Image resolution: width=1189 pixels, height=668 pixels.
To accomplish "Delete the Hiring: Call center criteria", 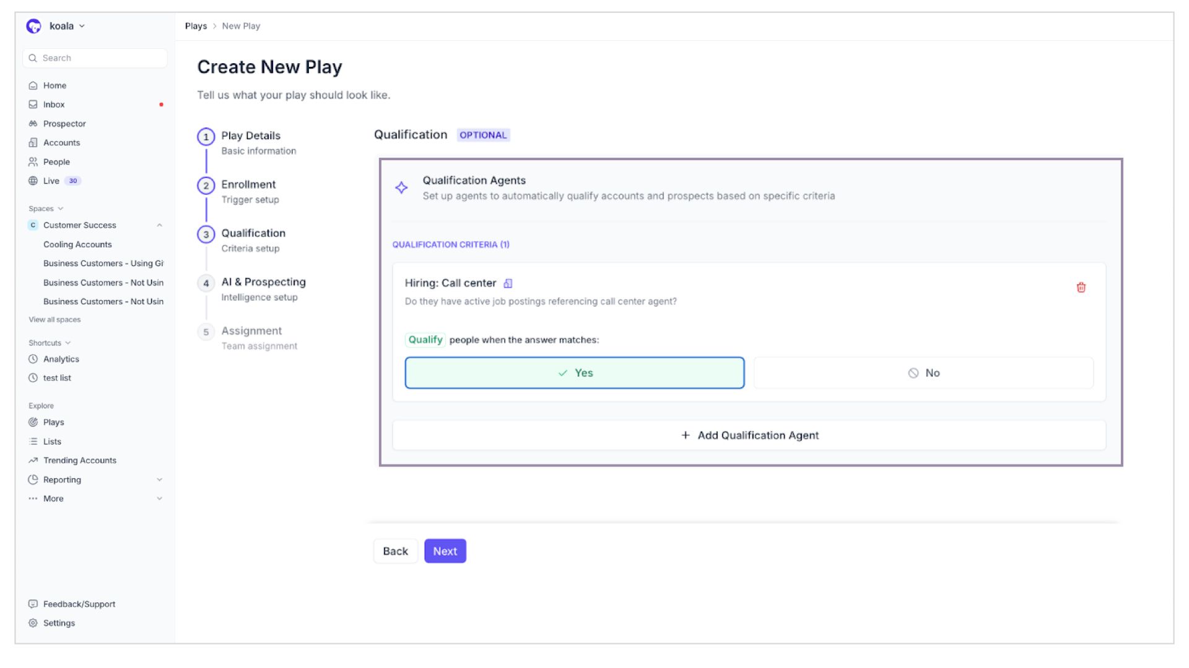I will click(1080, 286).
